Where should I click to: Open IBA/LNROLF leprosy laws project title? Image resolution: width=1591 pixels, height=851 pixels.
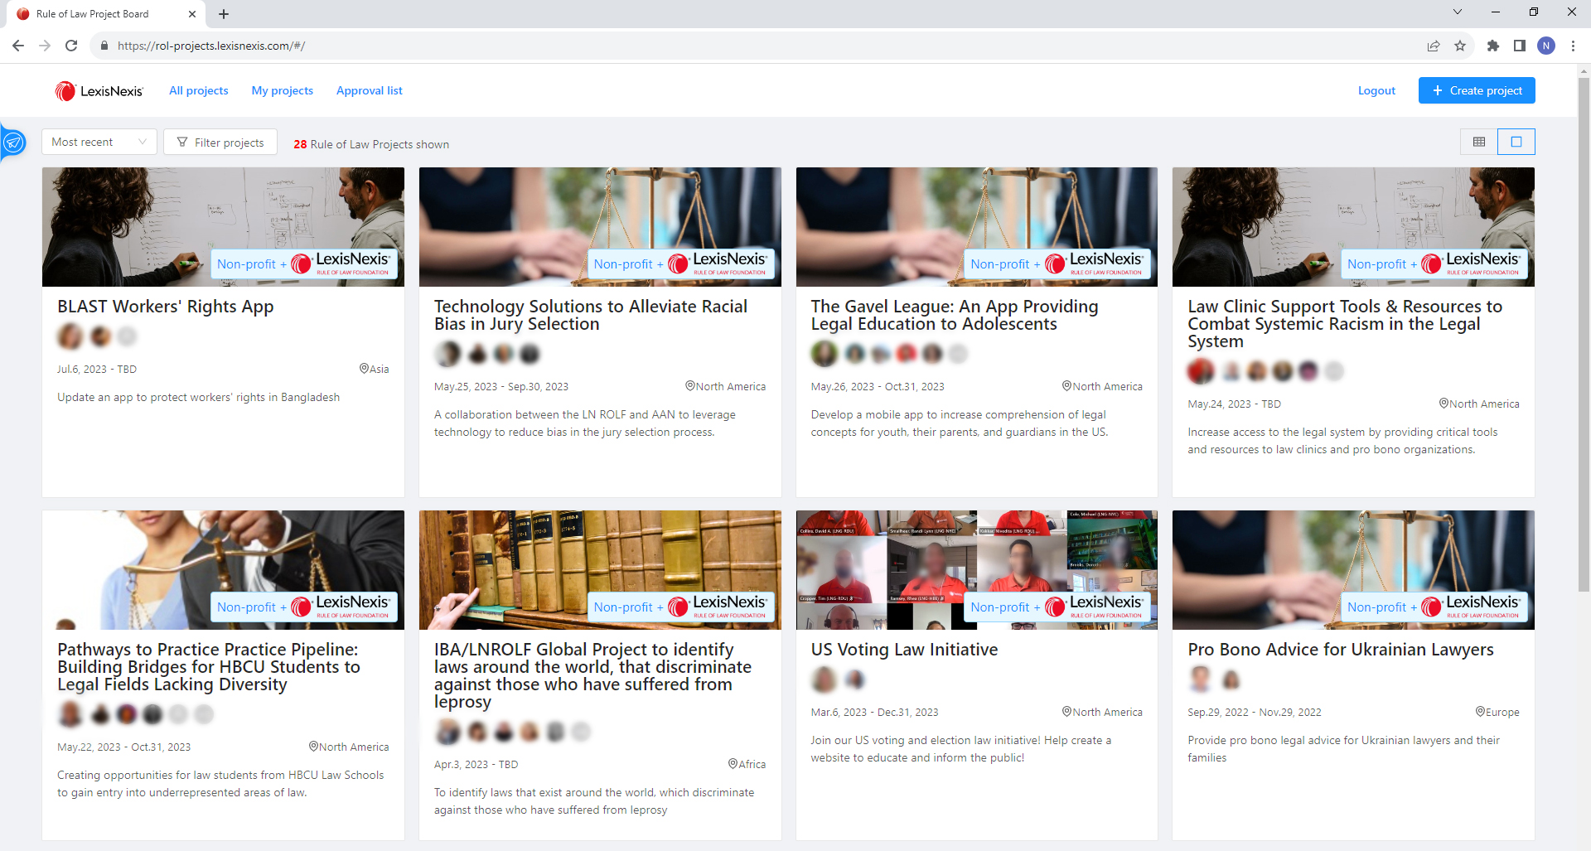(592, 675)
